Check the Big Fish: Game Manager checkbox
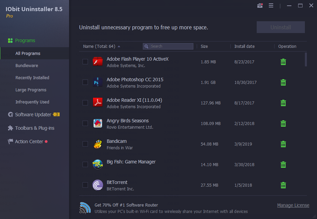Screen dimensions: 317x219 [x=85, y=164]
